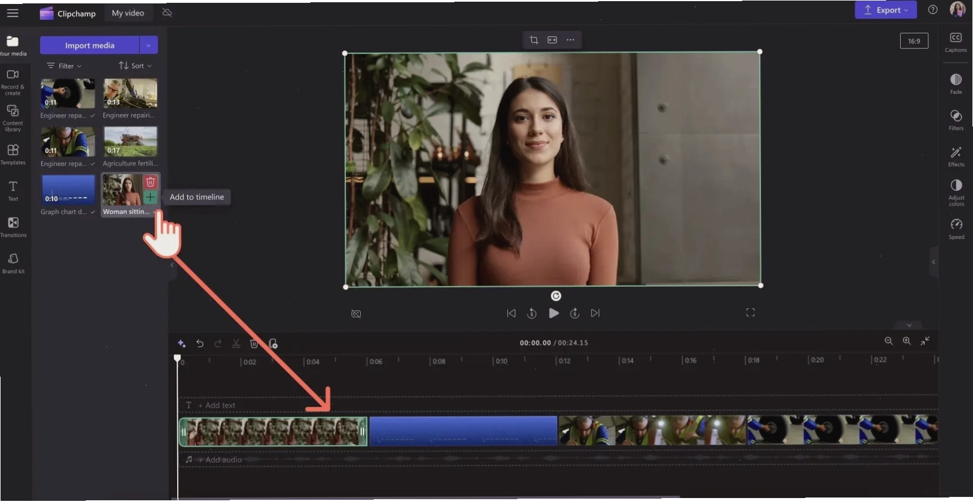Open the Text tab

[13, 190]
